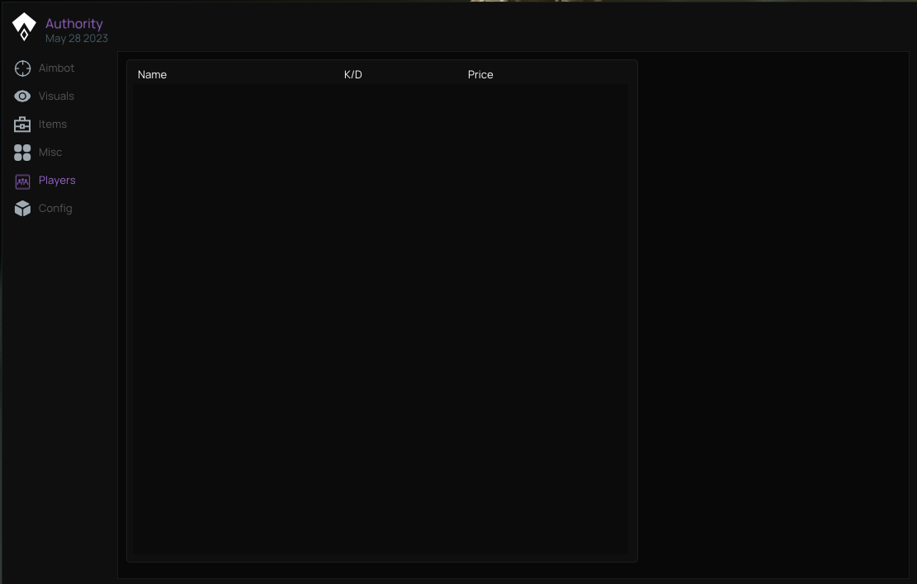Click the Aimbot crosshair icon
This screenshot has width=917, height=584.
coord(22,68)
